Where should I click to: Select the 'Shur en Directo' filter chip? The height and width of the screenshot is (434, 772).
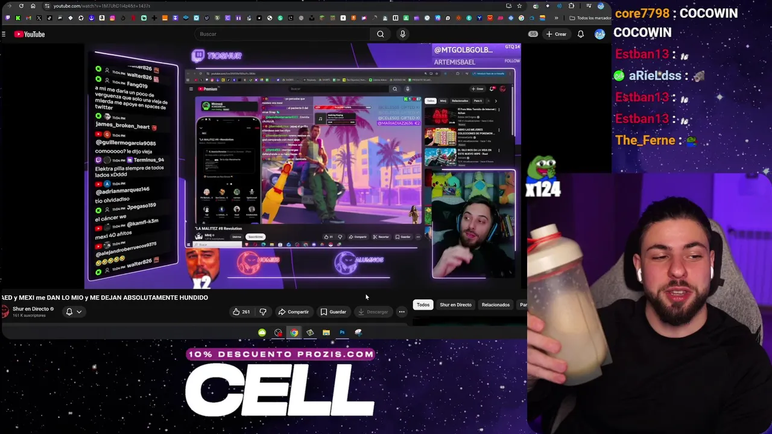(455, 305)
